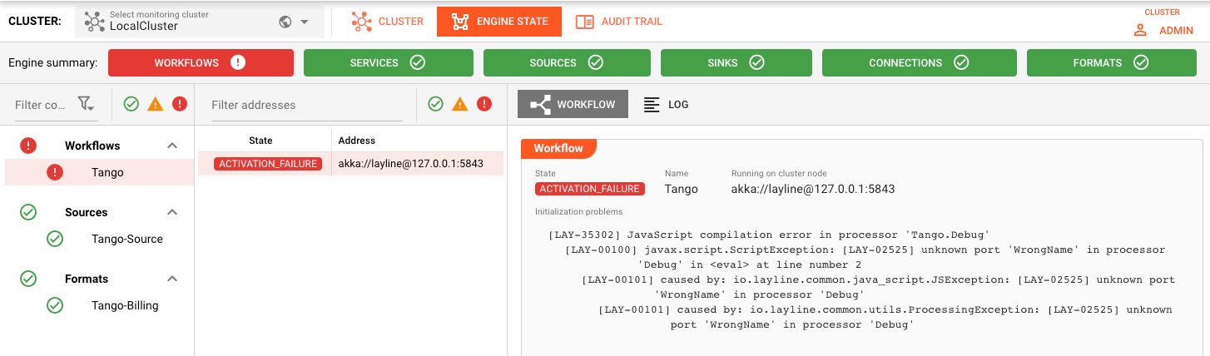Click green check icon next to Tango-Source
The width and height of the screenshot is (1210, 356).
click(55, 239)
